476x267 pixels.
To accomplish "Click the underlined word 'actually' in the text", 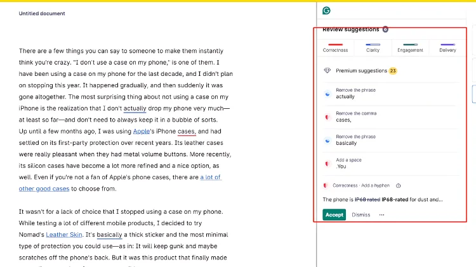I will point(135,108).
